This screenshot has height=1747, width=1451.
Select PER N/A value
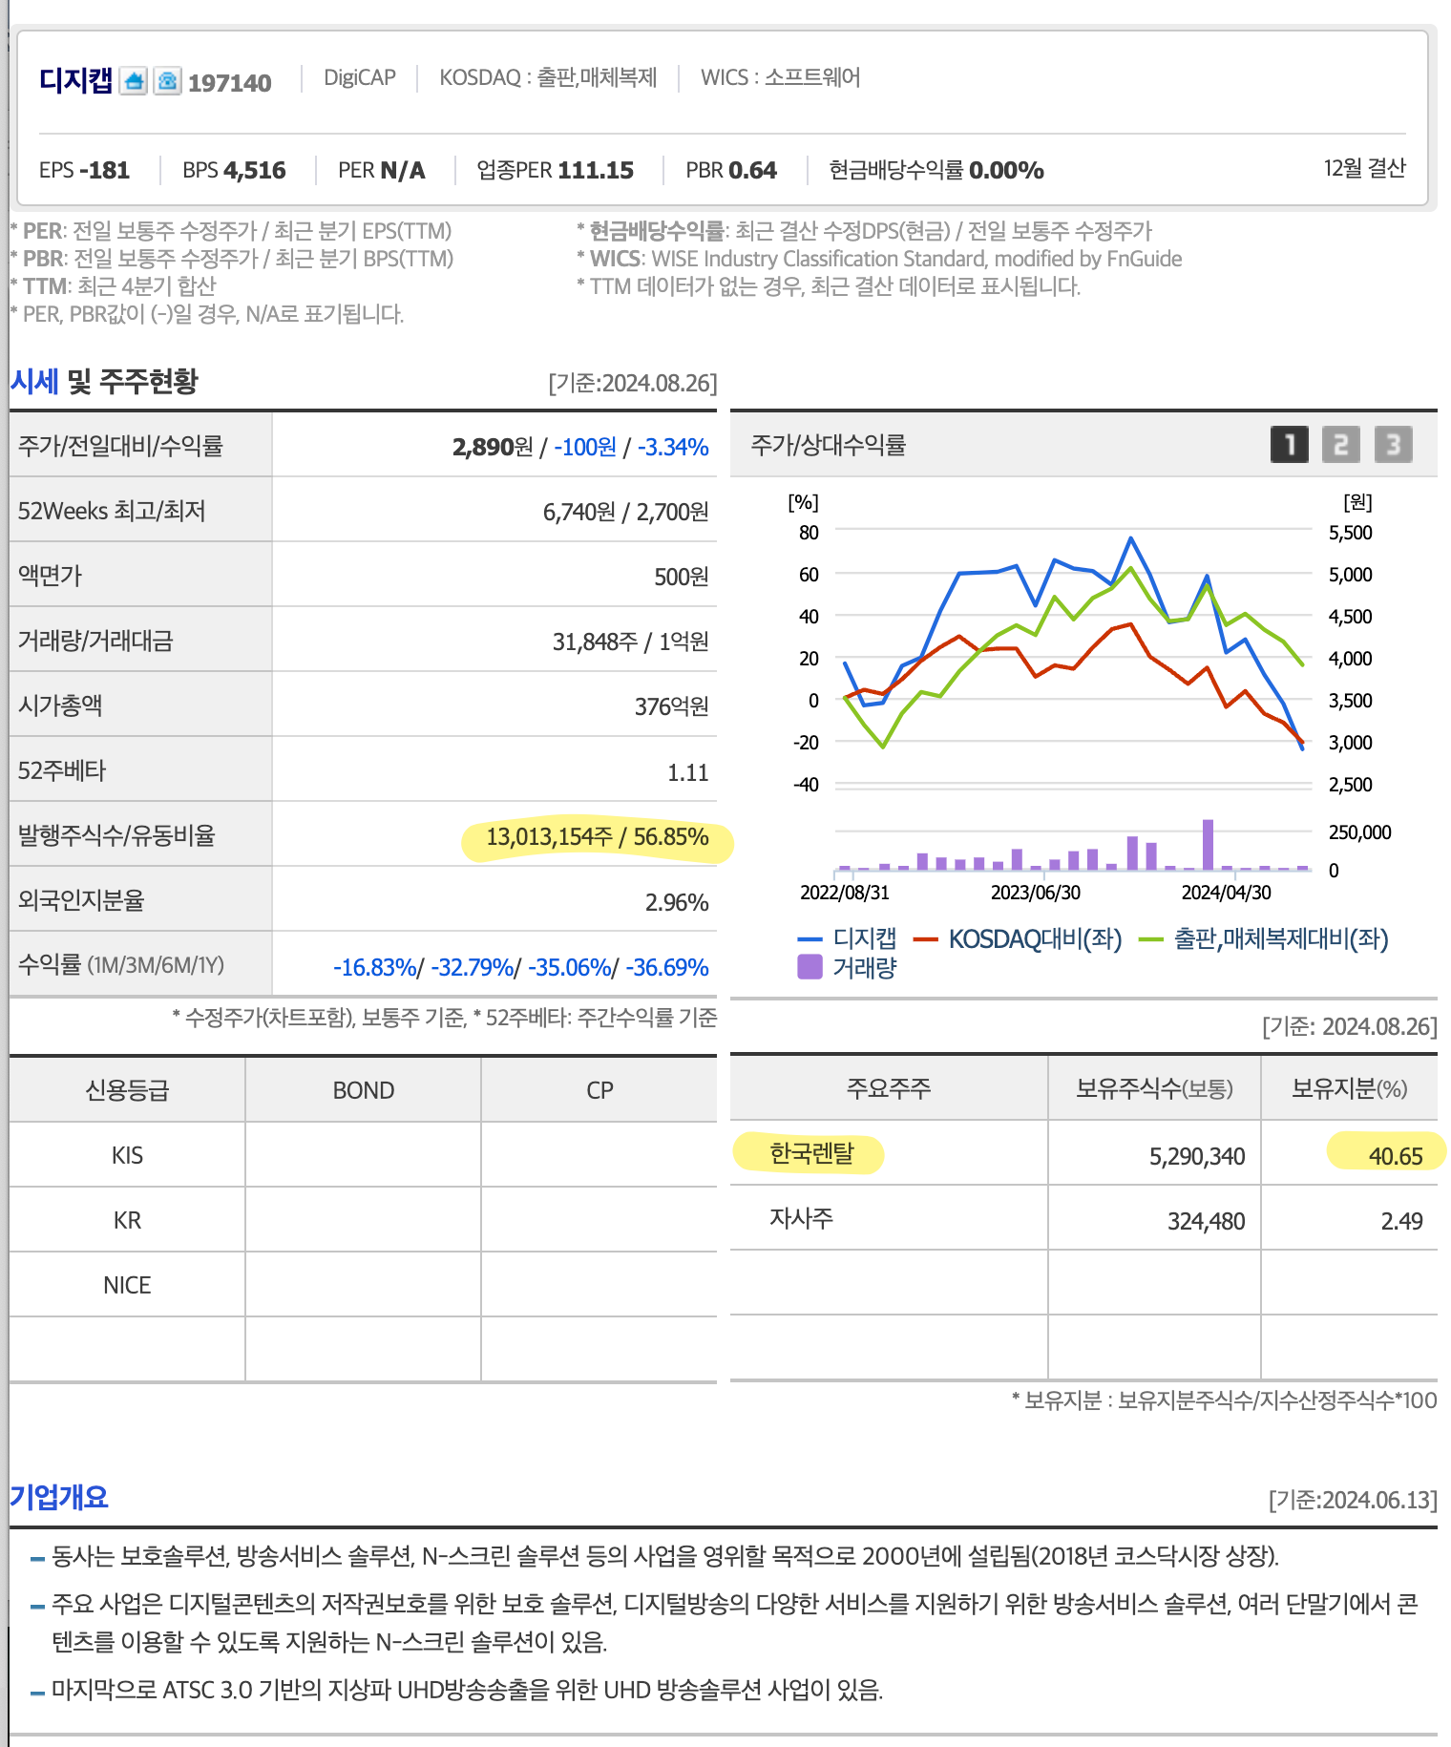point(382,170)
